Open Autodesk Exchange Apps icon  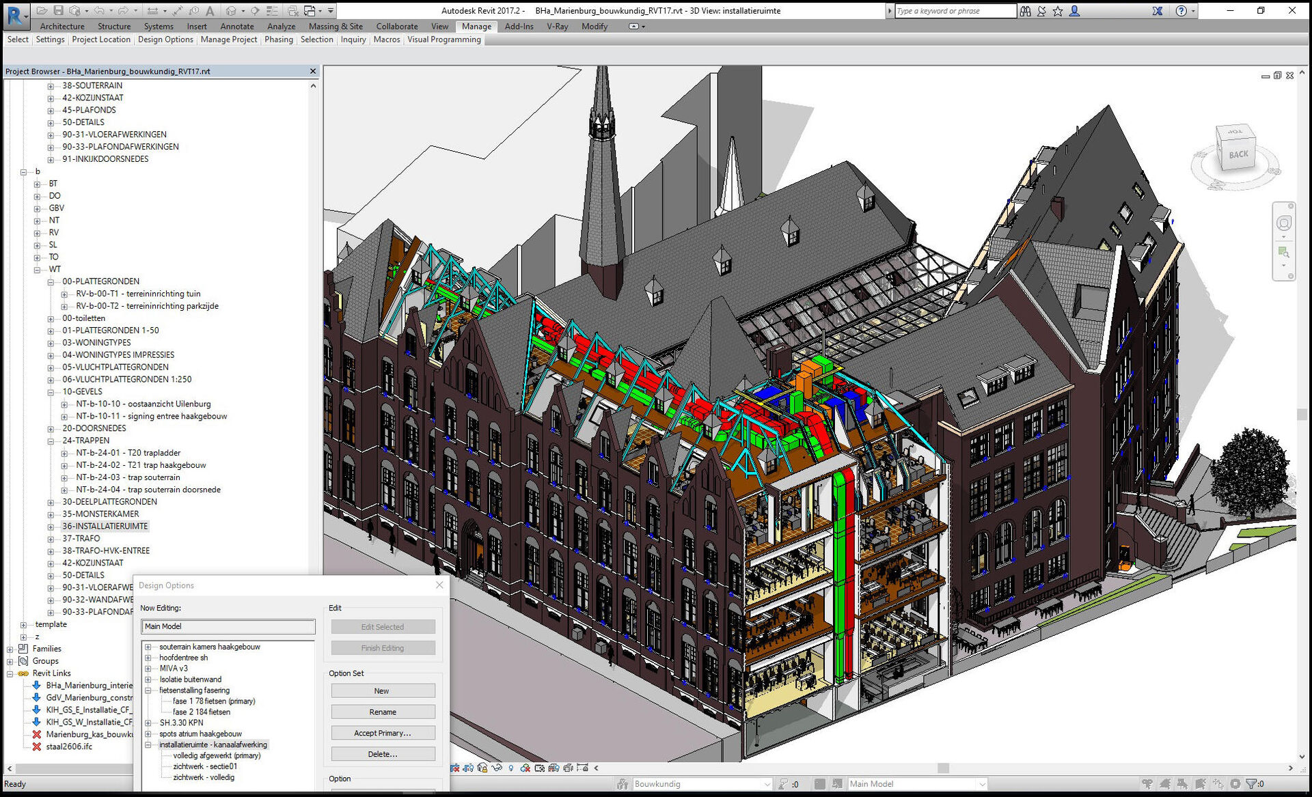(1157, 11)
